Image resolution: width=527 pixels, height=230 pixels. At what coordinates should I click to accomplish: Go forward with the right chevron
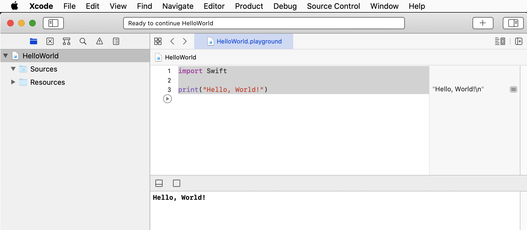(x=185, y=41)
